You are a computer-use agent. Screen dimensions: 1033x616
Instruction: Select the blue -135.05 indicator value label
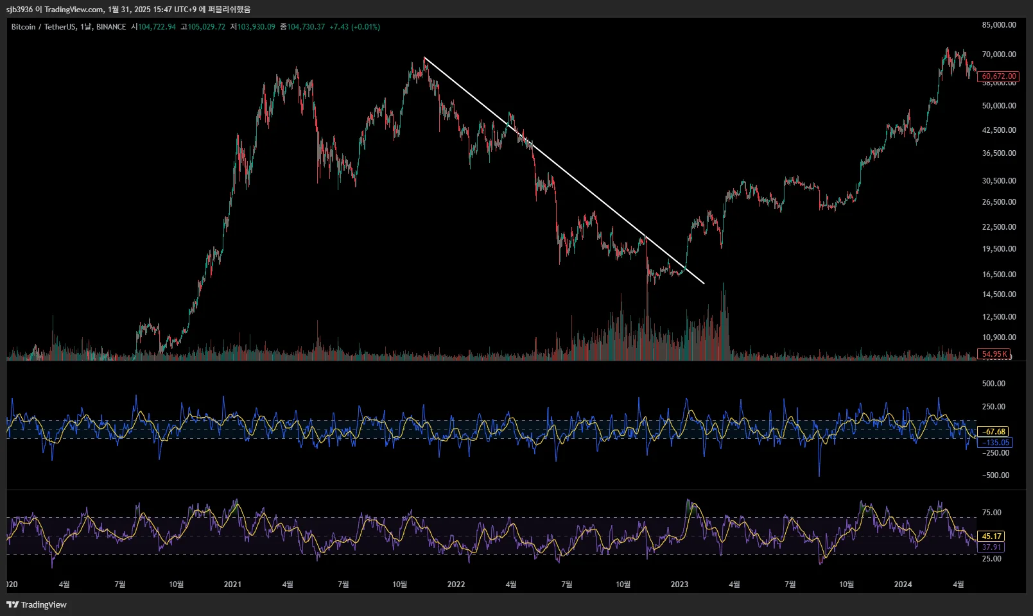coord(995,442)
